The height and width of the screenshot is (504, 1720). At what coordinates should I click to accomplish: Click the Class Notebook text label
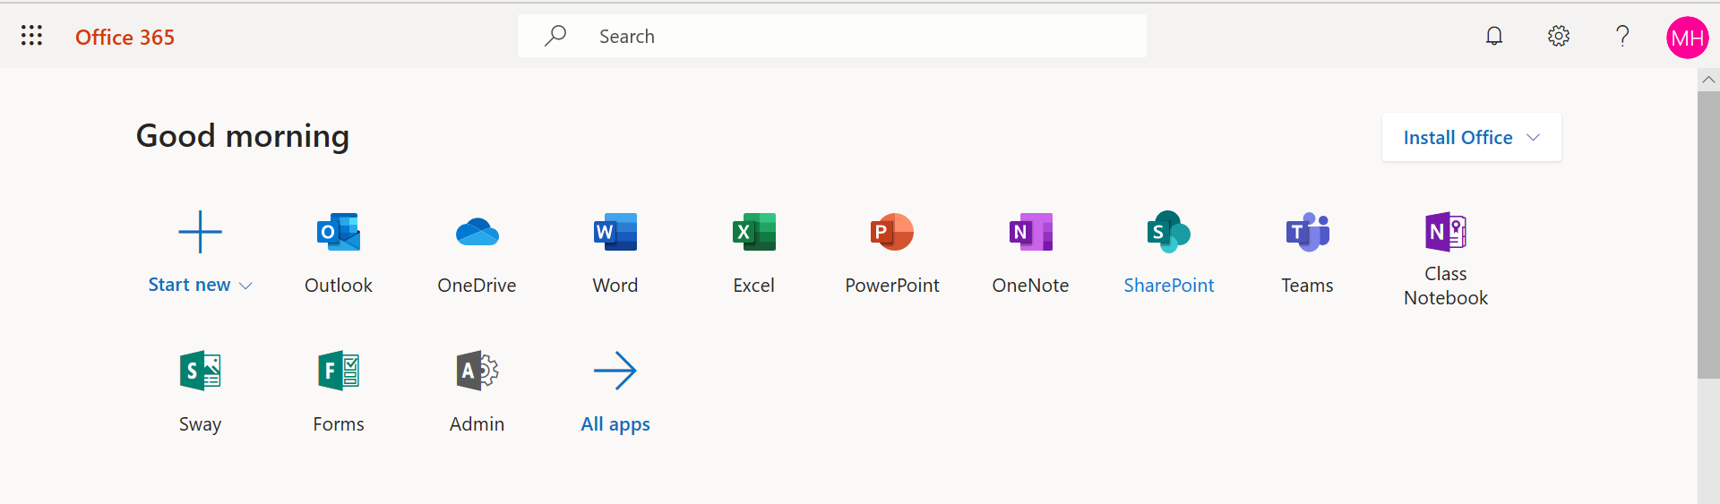1446,286
